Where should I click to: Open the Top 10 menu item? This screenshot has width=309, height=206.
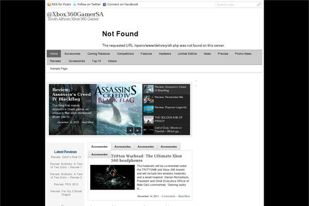96,61
